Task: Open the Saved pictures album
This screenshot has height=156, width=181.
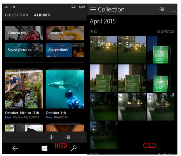Action: pos(24,50)
